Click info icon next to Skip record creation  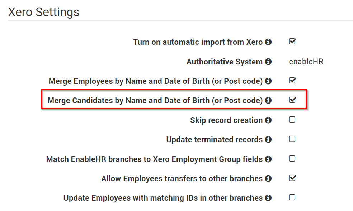(268, 120)
